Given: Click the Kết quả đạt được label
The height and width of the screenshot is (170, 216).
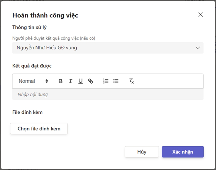Looking at the screenshot, I should 32,66.
